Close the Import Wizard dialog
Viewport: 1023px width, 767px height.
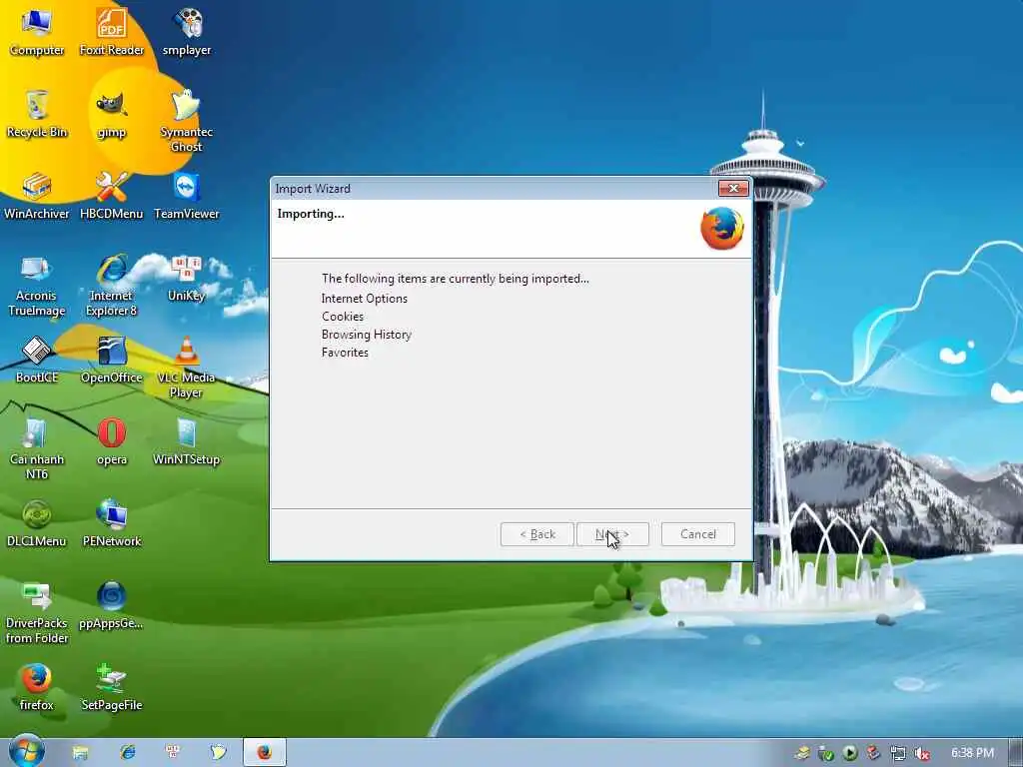tap(733, 189)
